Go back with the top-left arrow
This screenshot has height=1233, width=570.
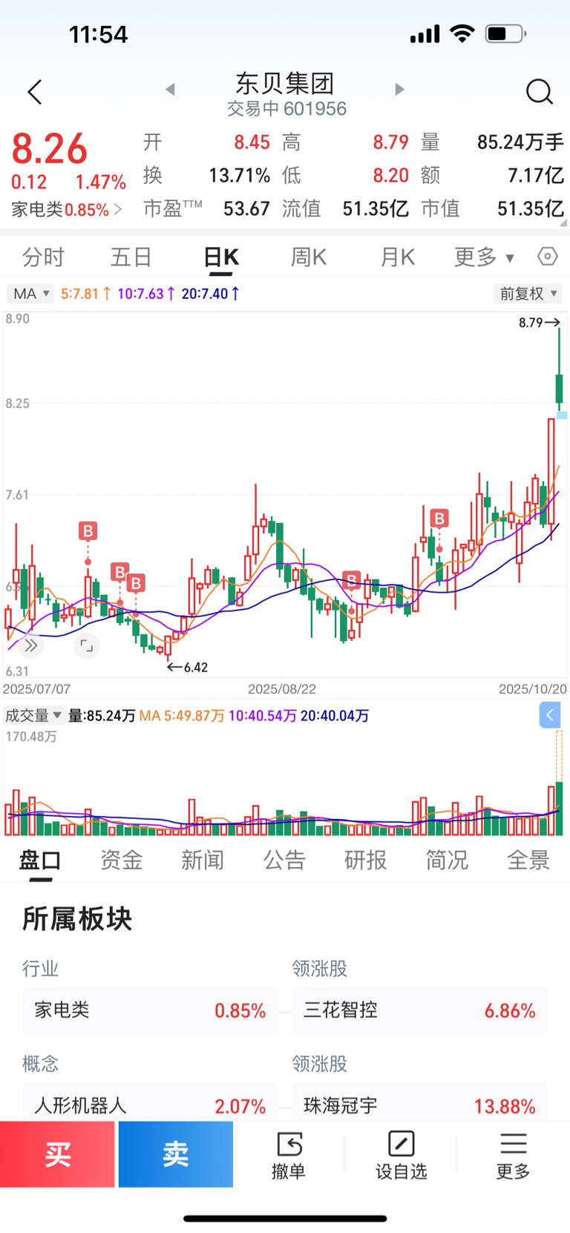pyautogui.click(x=35, y=92)
